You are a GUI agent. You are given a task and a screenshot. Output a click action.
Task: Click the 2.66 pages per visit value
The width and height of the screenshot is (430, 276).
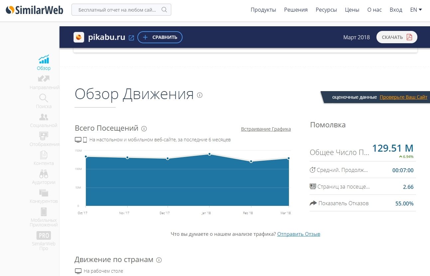click(408, 187)
